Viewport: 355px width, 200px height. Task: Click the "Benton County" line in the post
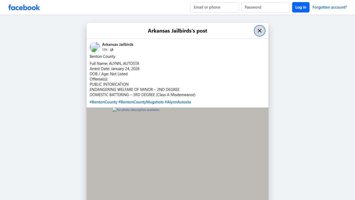102,57
